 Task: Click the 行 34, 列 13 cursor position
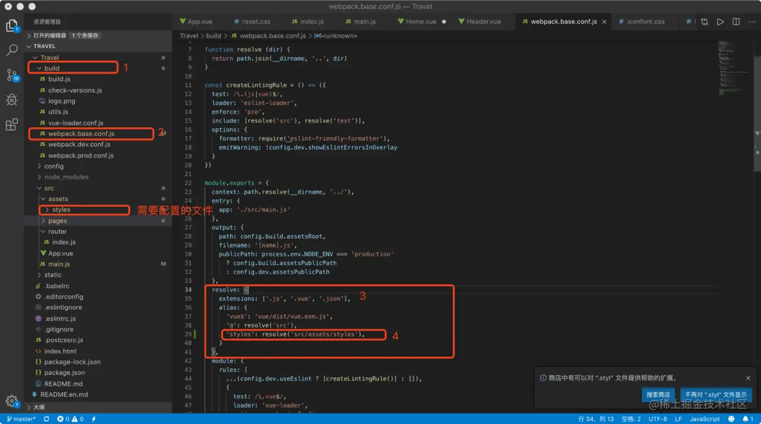coord(595,419)
